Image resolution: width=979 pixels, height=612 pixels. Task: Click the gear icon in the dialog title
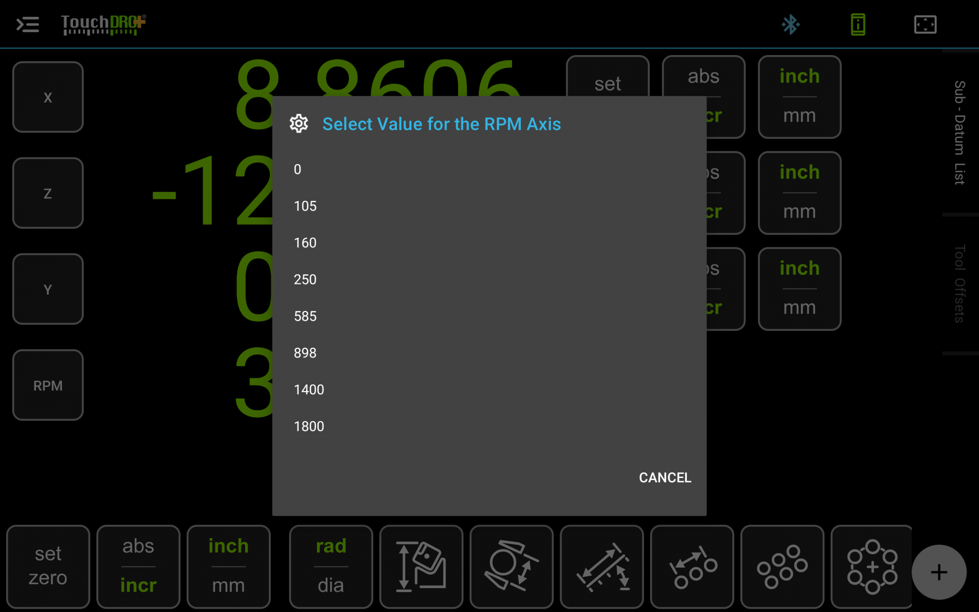[x=299, y=124]
